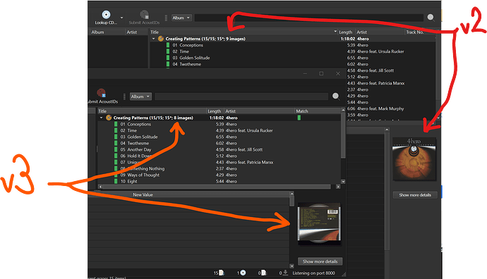The height and width of the screenshot is (279, 487).
Task: Select 02 Time track in the front window
Action: [x=128, y=130]
